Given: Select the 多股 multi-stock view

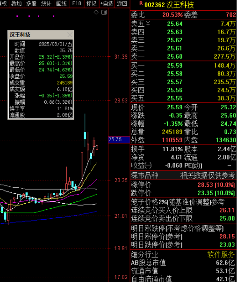Looking at the screenshot, I should pos(31,3).
